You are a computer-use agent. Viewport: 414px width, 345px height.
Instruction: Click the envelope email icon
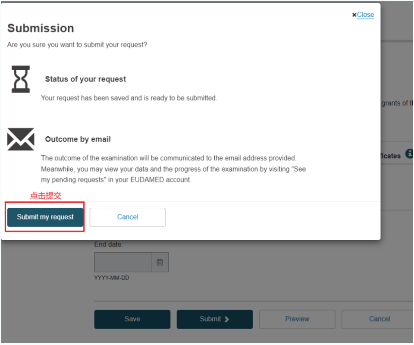[x=21, y=140]
